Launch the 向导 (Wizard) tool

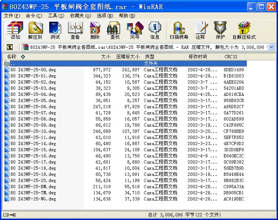pos(135,30)
